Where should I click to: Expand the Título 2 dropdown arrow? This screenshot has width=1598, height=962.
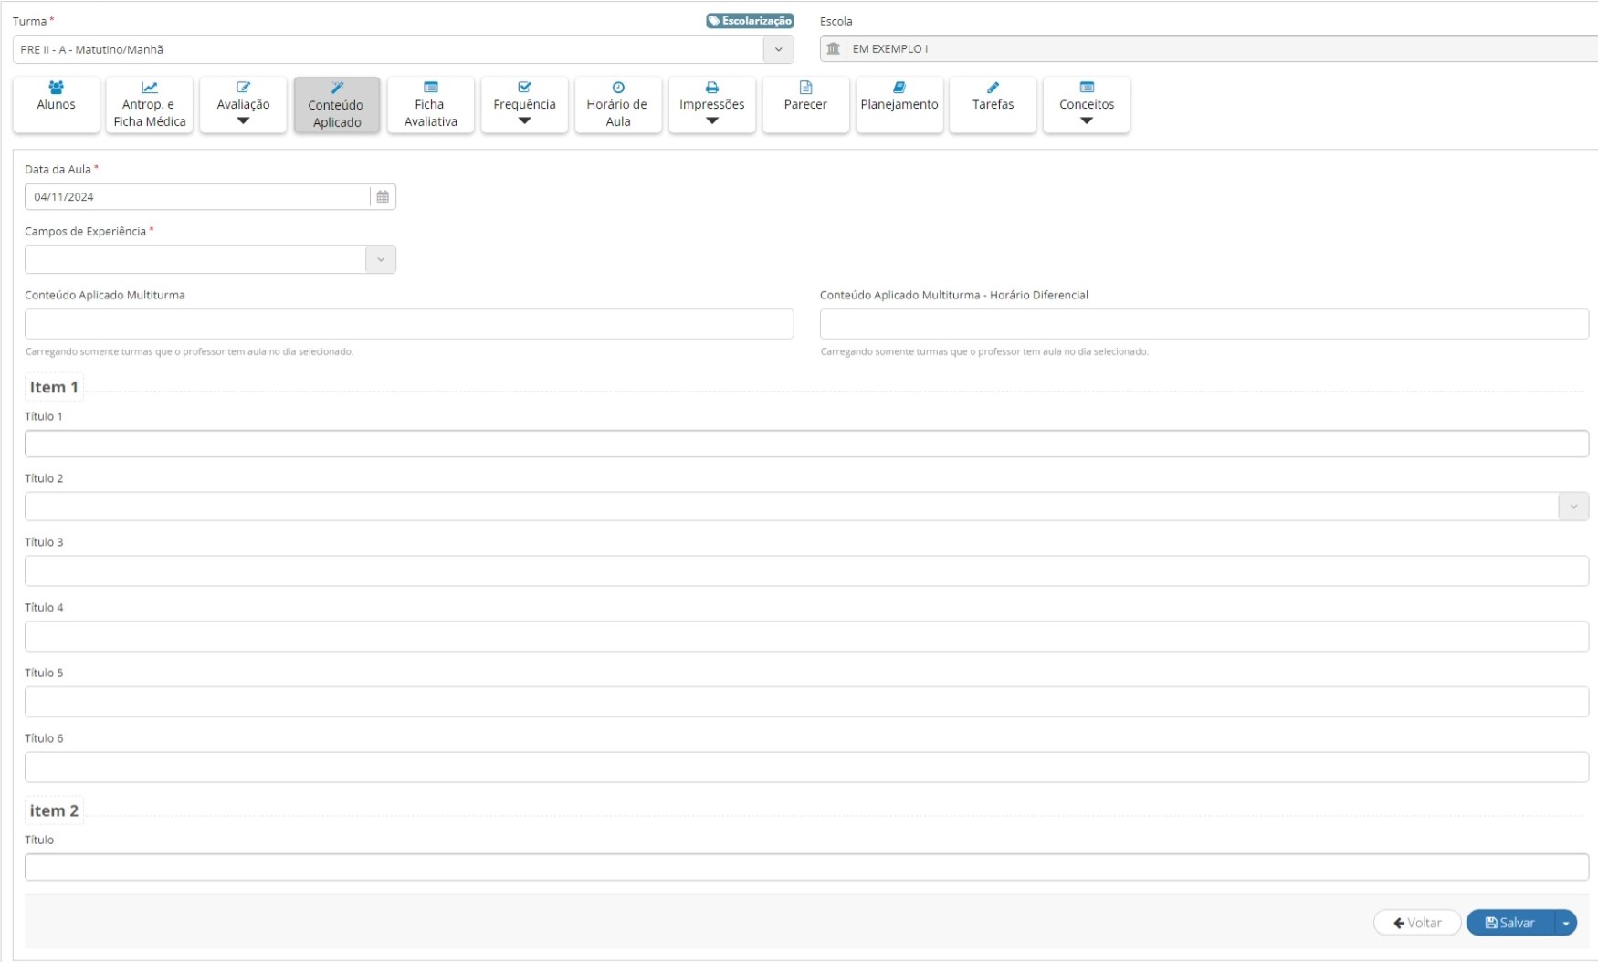pyautogui.click(x=1573, y=507)
